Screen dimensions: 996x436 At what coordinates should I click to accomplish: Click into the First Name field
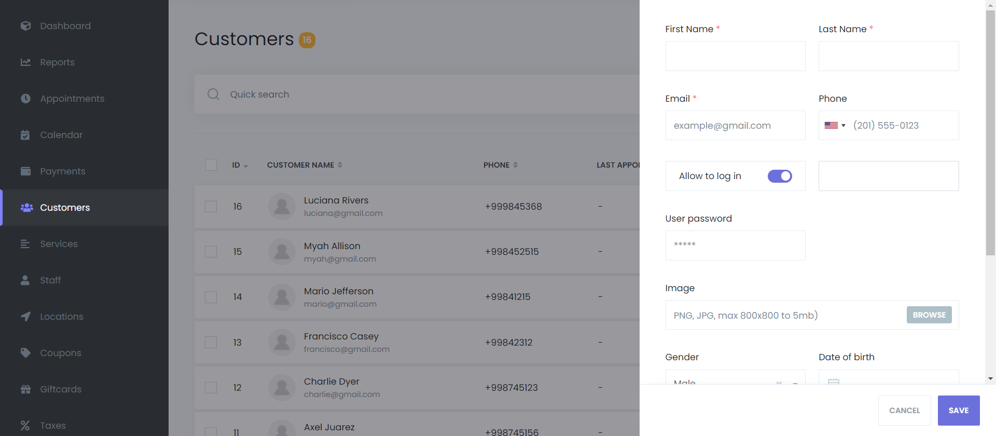coord(735,56)
